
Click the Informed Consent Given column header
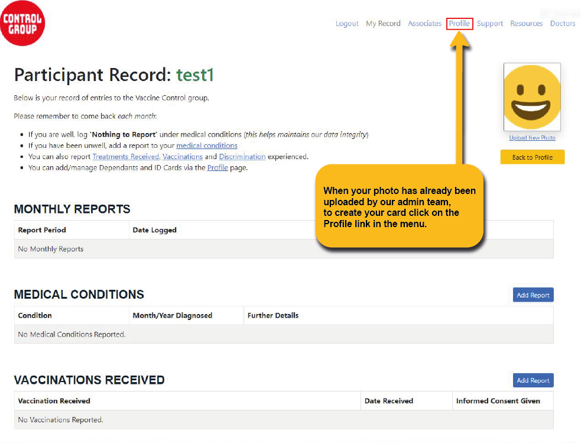tap(498, 401)
